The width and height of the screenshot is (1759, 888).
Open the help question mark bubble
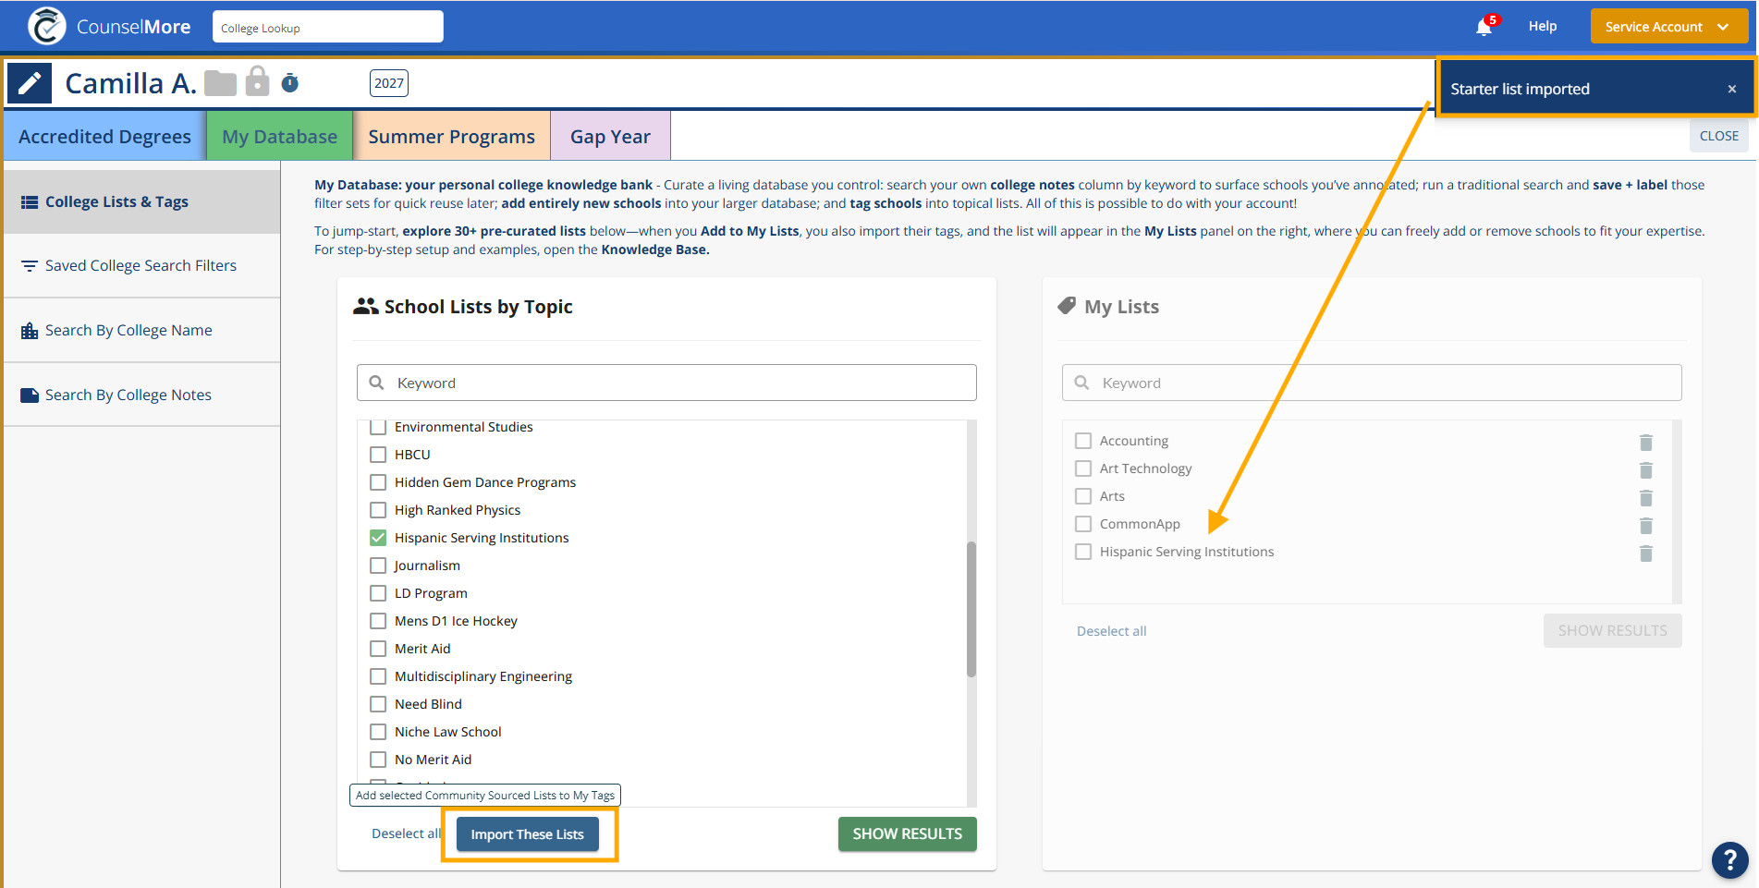[1729, 859]
